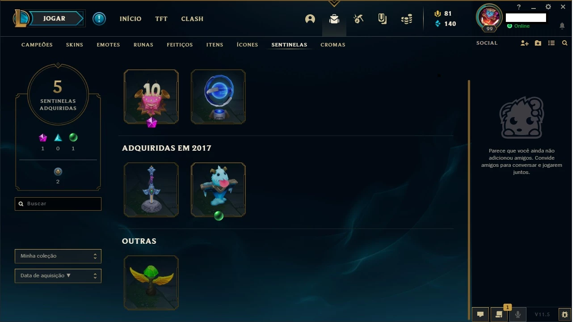Image resolution: width=576 pixels, height=322 pixels.
Task: Open the Loot crafting hammer icon
Action: coord(358,19)
